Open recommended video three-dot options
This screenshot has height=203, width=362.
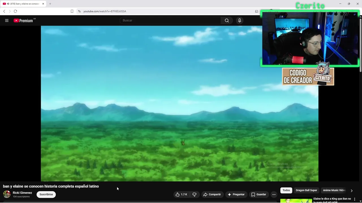(355, 199)
